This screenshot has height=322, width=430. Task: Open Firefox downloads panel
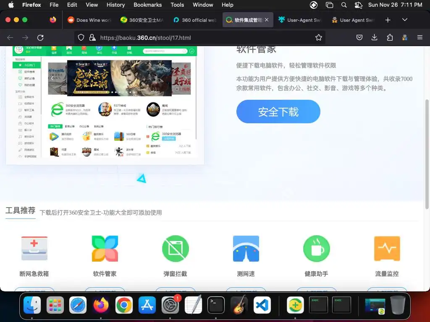tap(374, 37)
